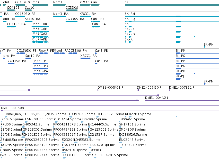Screen dimensions: 219x159
Task: Select the SK-PM protein label
Action: coord(180,51)
